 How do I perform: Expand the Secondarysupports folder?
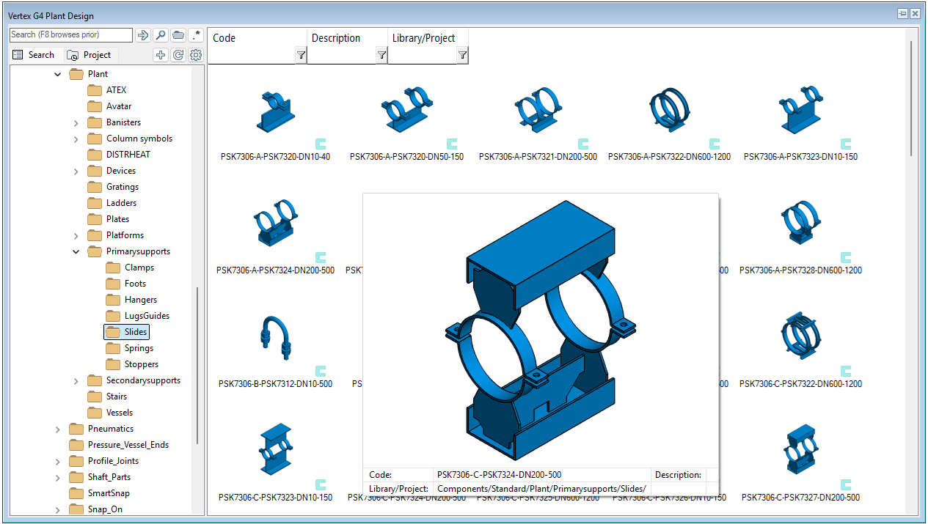point(76,380)
